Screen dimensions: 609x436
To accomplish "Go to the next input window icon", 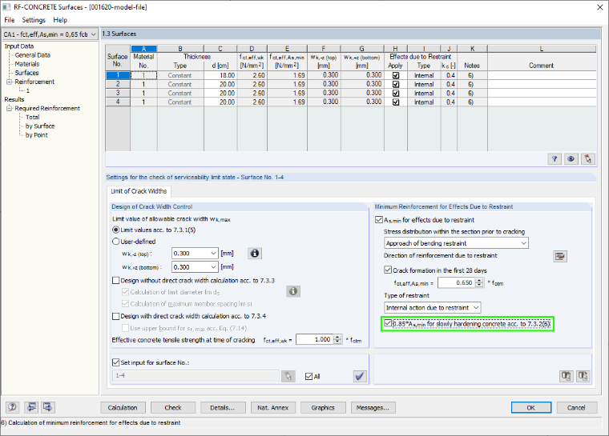I will [48, 407].
